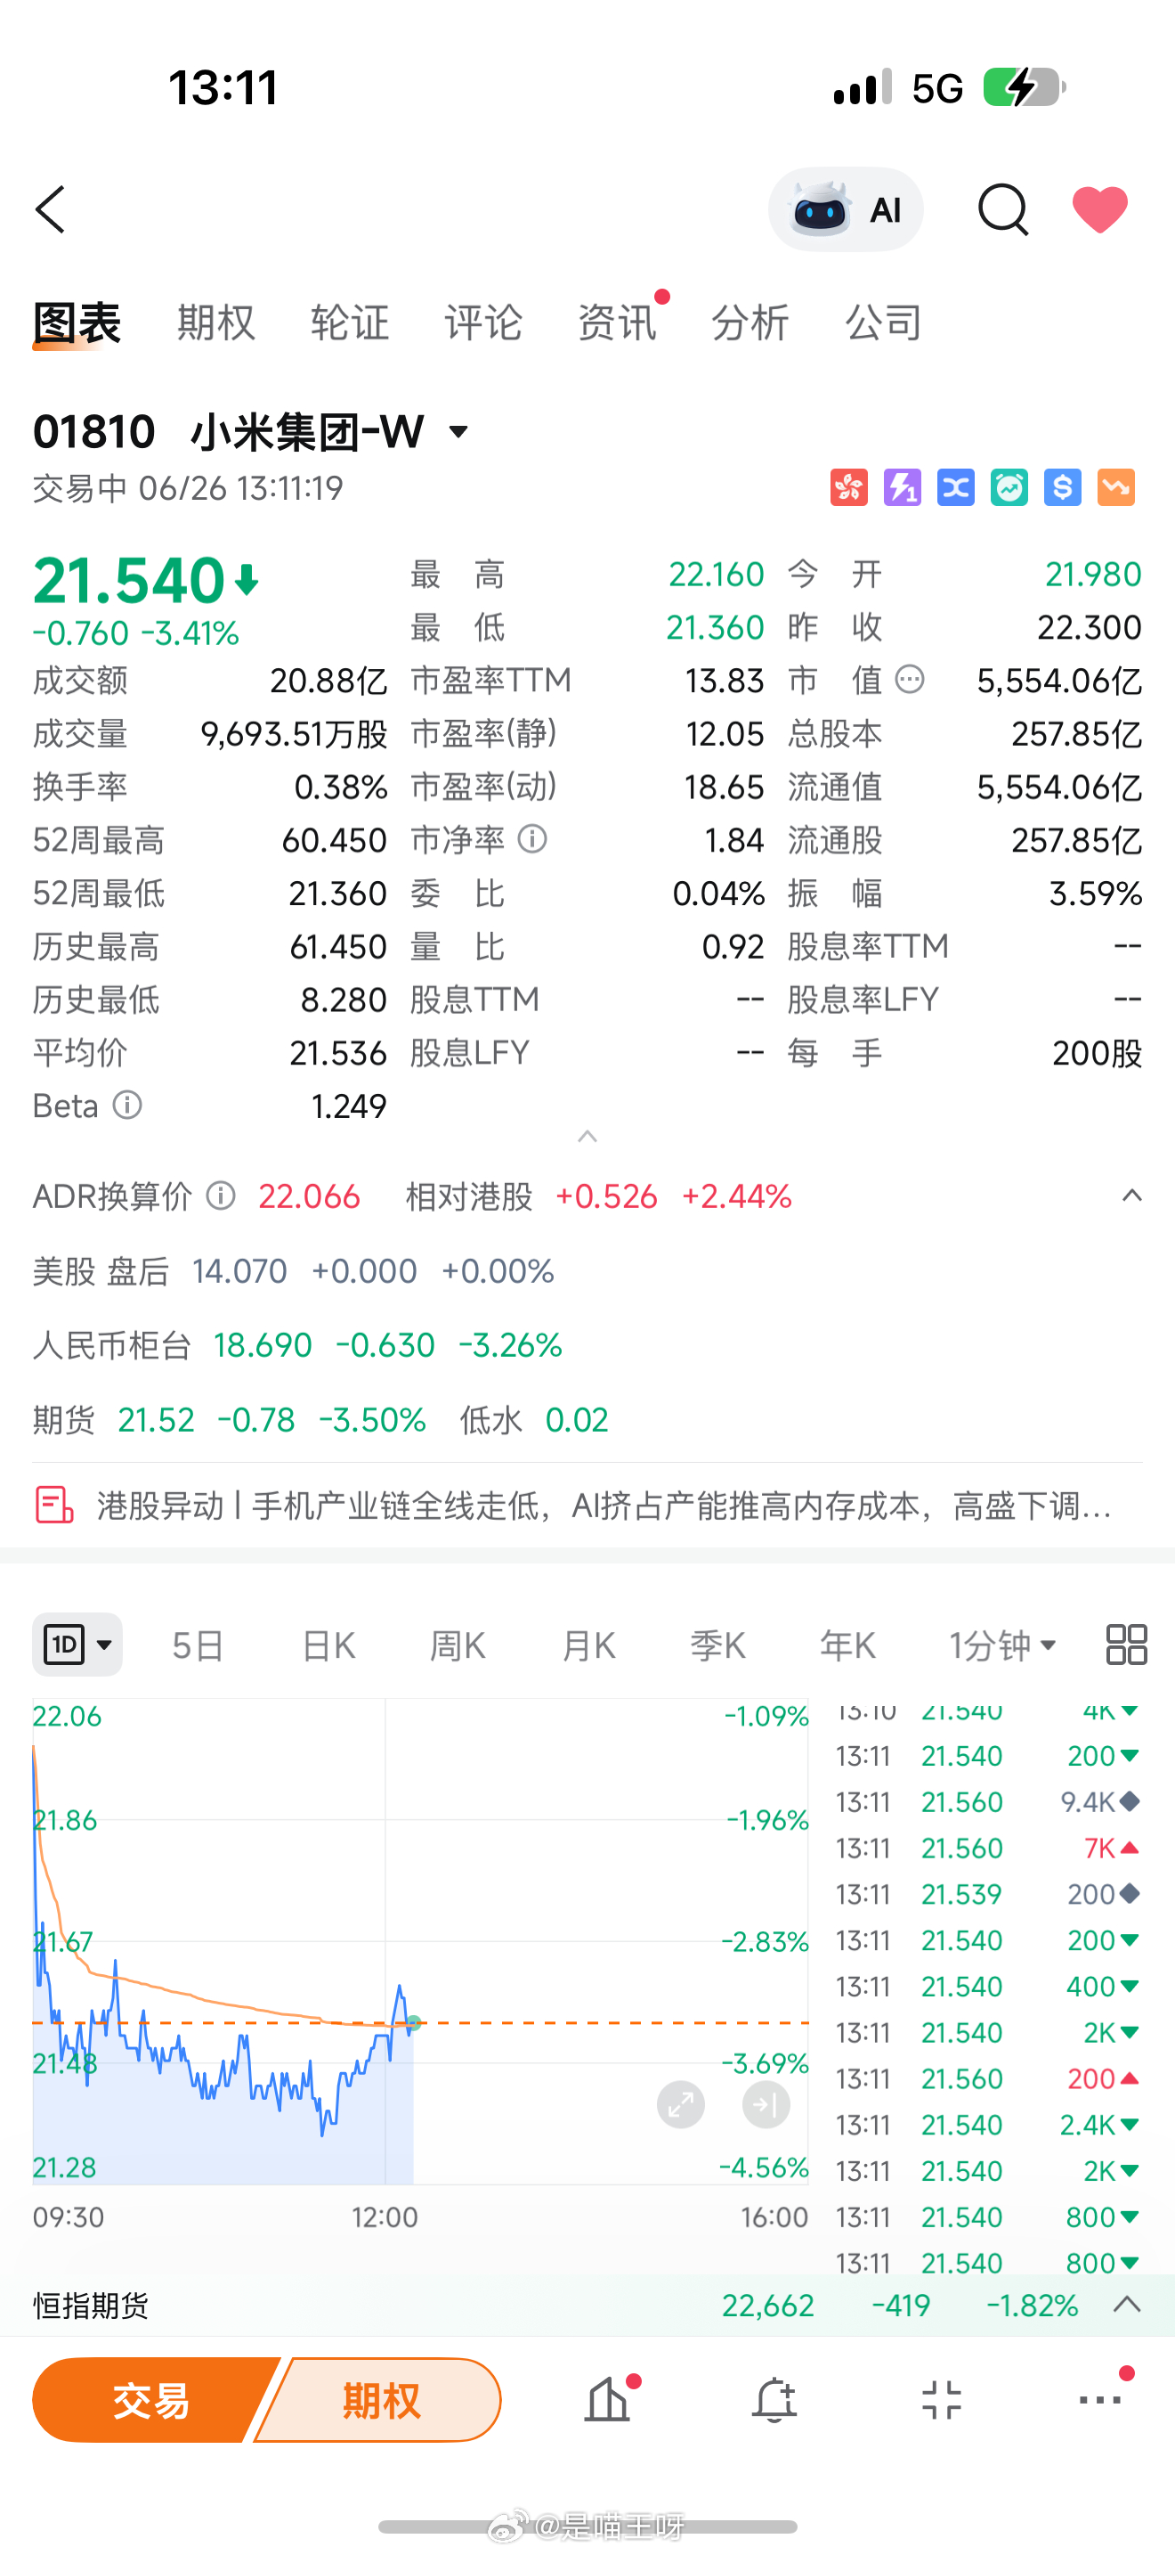Select the 周K chart period
Viewport: 1175px width, 2555px height.
pos(457,1645)
